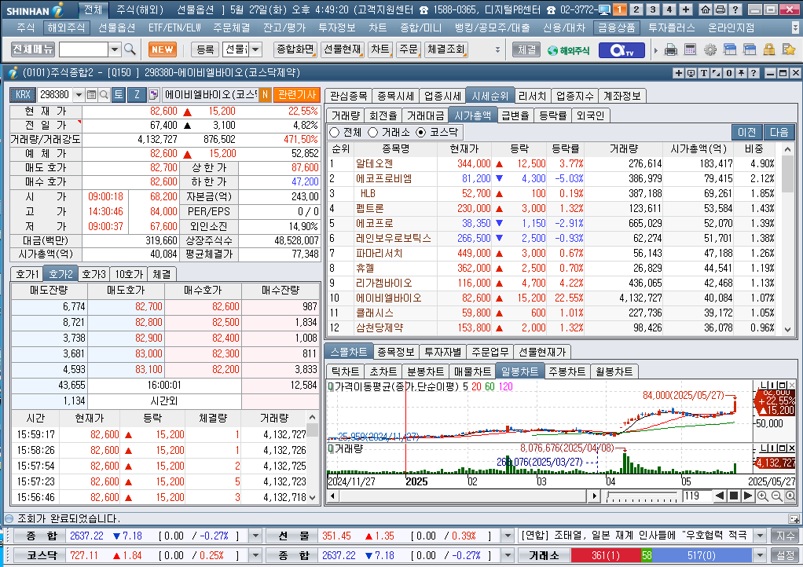Open the 거래소 breadth bar dropdown
803x567 pixels.
pyautogui.click(x=760, y=555)
